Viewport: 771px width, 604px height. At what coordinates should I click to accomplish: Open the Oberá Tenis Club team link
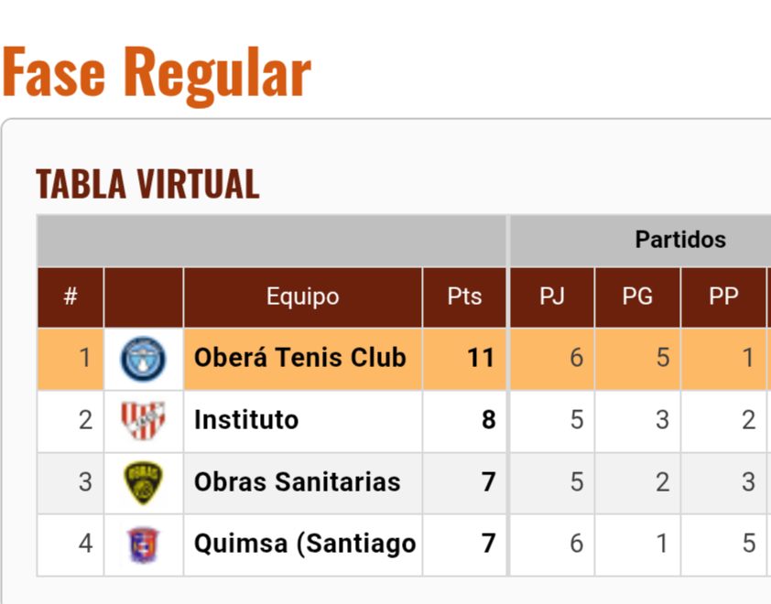click(x=299, y=357)
